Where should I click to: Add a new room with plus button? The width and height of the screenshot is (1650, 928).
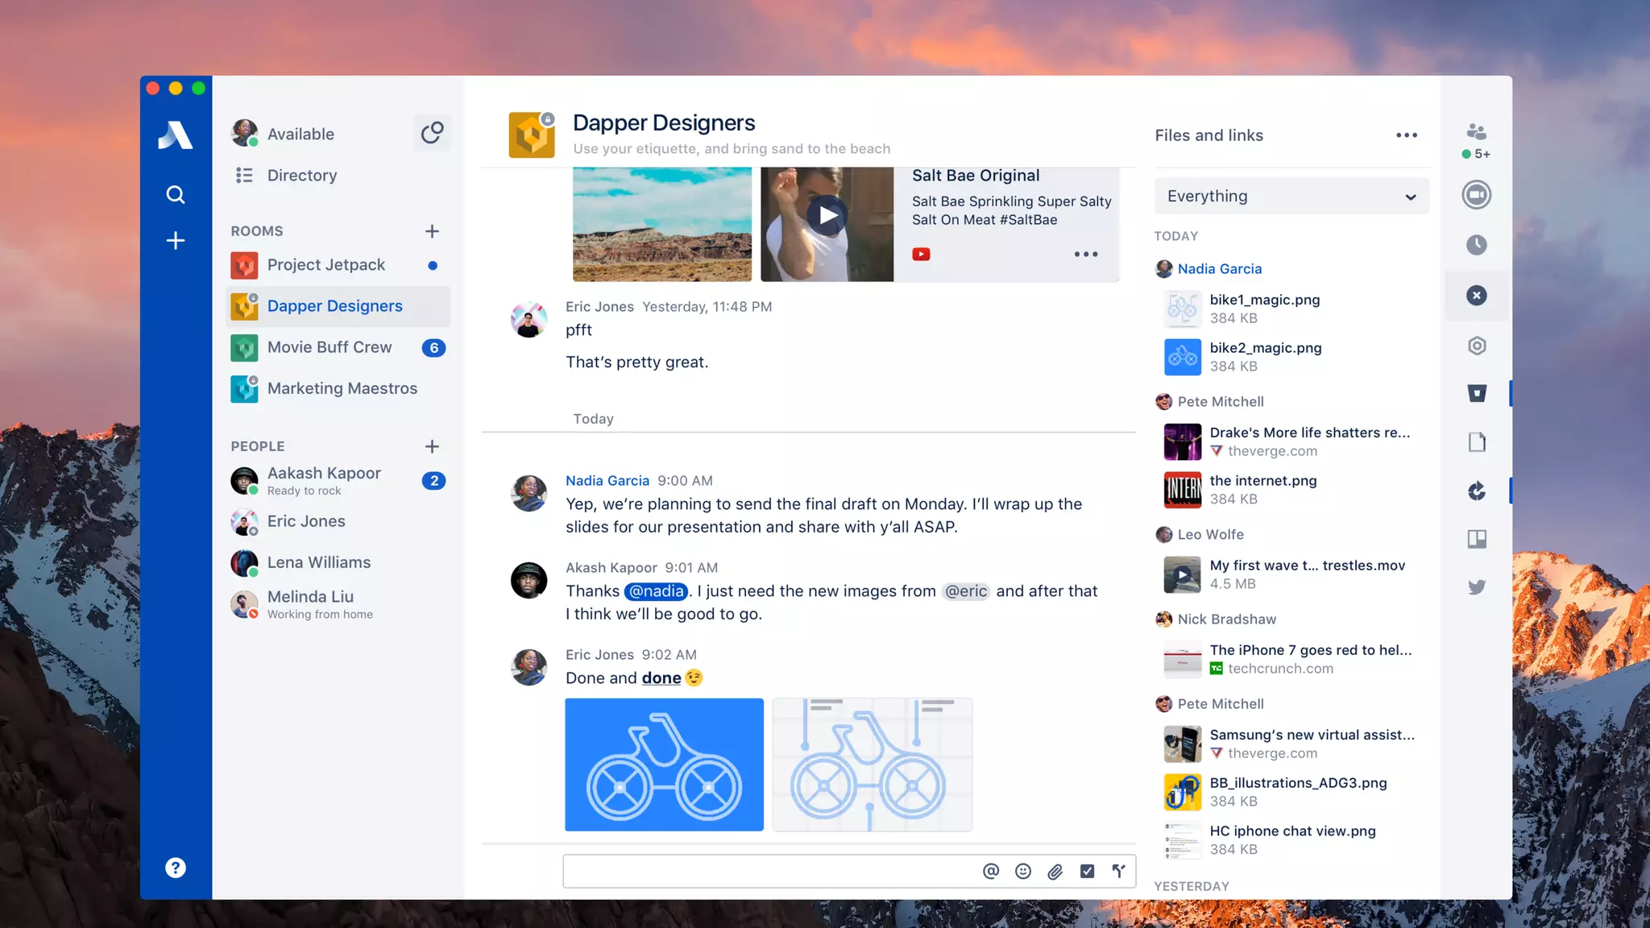[x=432, y=231]
